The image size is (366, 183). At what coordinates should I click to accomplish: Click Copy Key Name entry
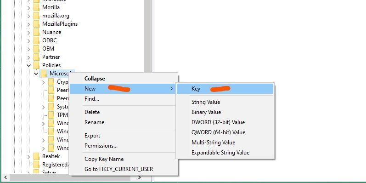pyautogui.click(x=104, y=159)
